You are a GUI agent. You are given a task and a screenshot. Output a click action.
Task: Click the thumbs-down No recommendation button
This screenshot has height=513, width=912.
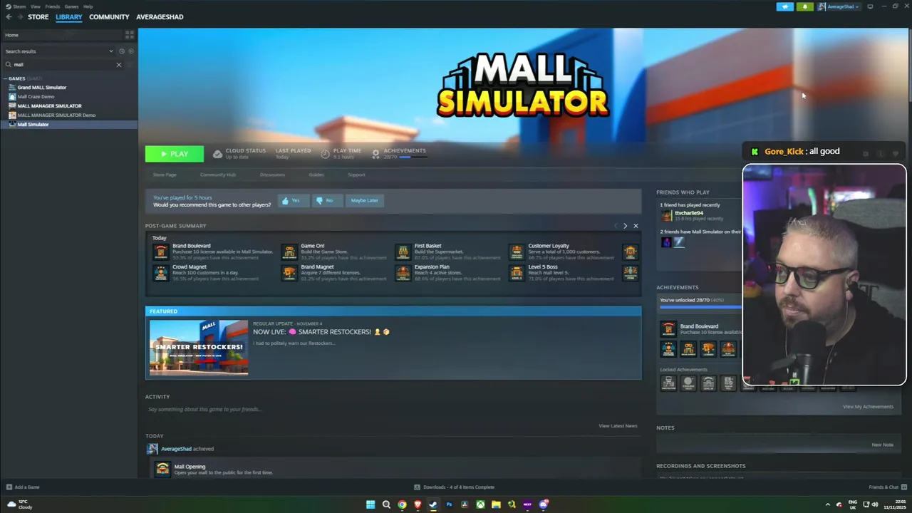pos(326,201)
